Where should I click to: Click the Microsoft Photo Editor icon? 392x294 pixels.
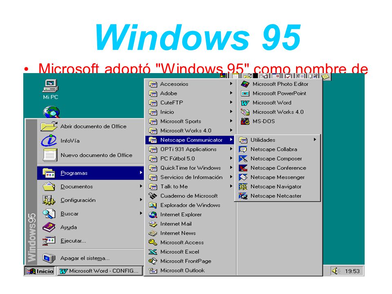click(245, 84)
